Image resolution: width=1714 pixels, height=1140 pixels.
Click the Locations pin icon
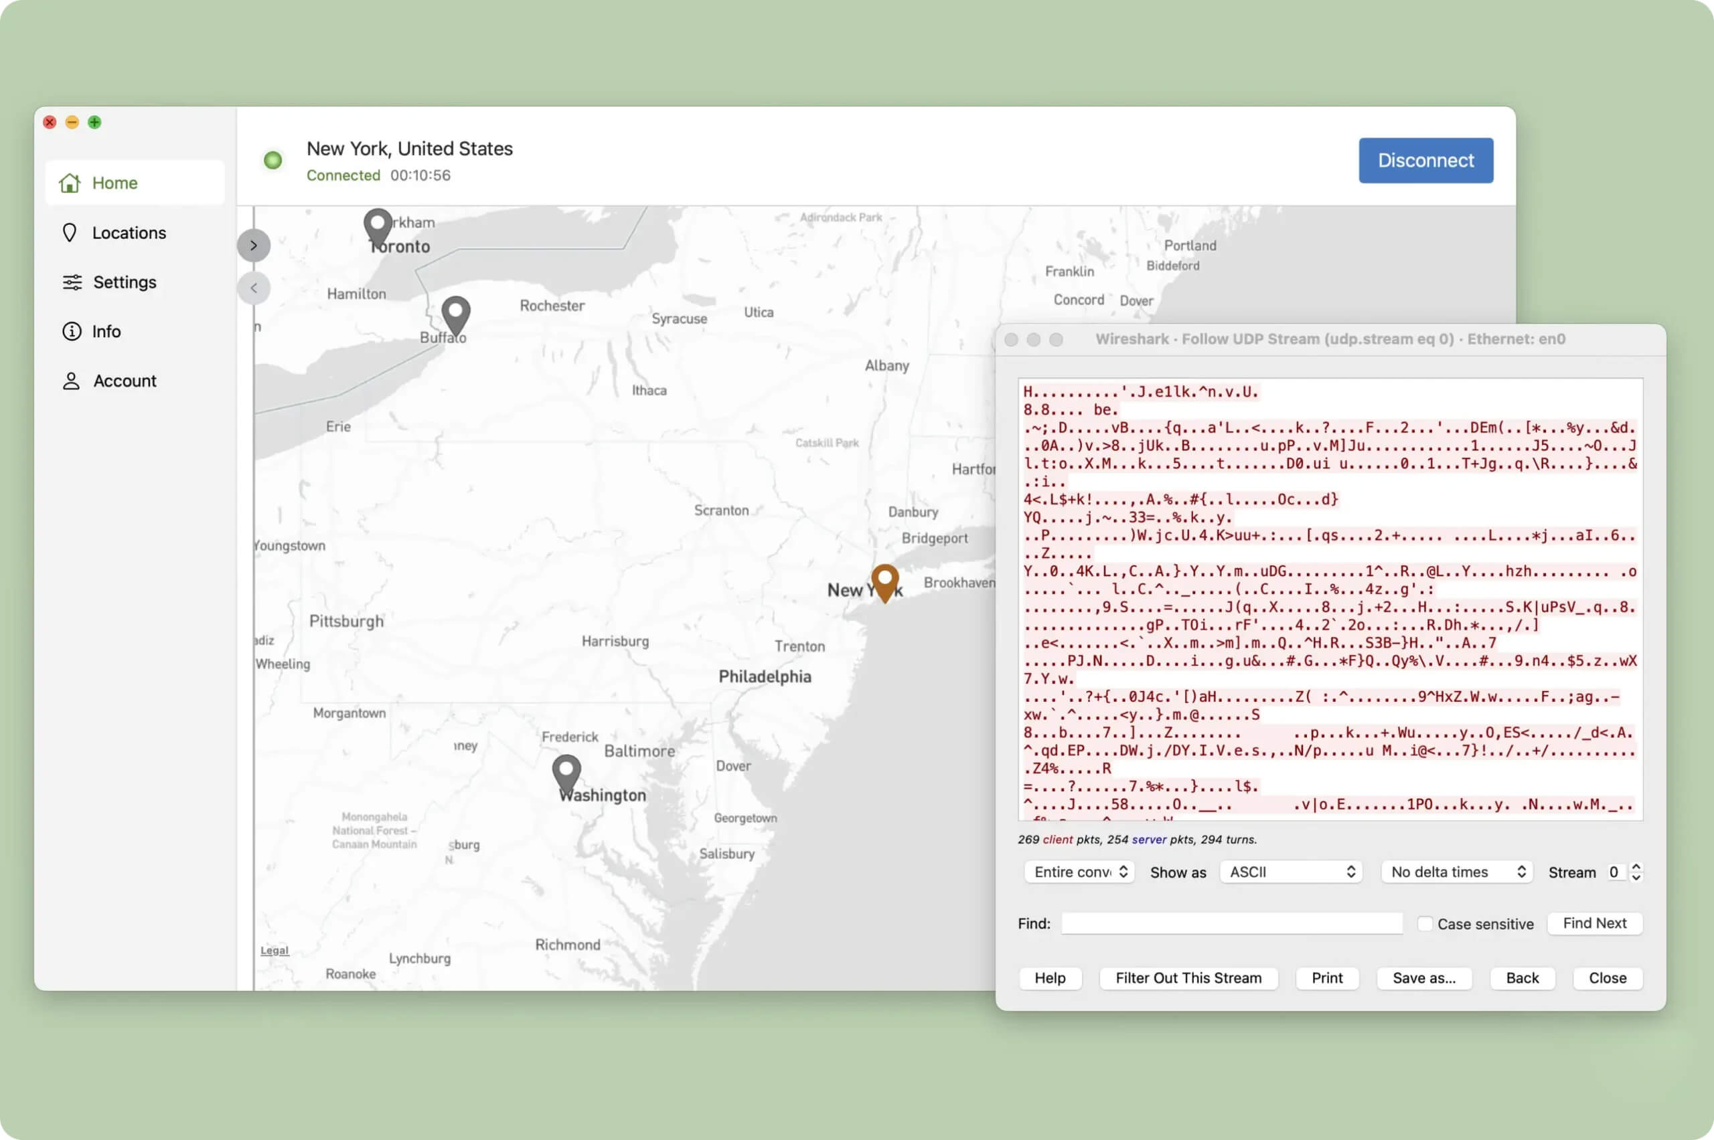point(70,233)
